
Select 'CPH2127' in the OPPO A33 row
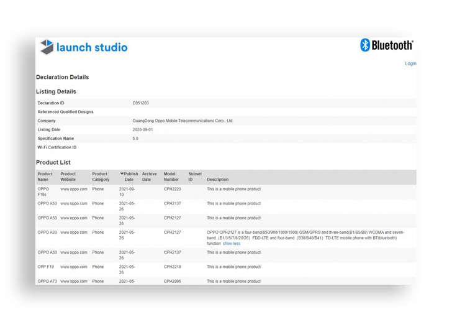(x=173, y=232)
